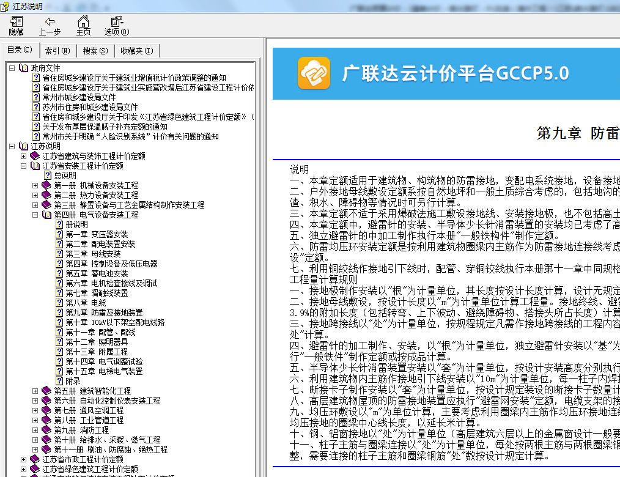This screenshot has height=477, width=620.
Task: Select 第十一章 配管、配线 topic
Action: pos(100,332)
